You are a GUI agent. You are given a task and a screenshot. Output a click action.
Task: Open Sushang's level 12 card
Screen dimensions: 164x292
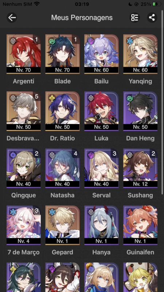coord(140,168)
